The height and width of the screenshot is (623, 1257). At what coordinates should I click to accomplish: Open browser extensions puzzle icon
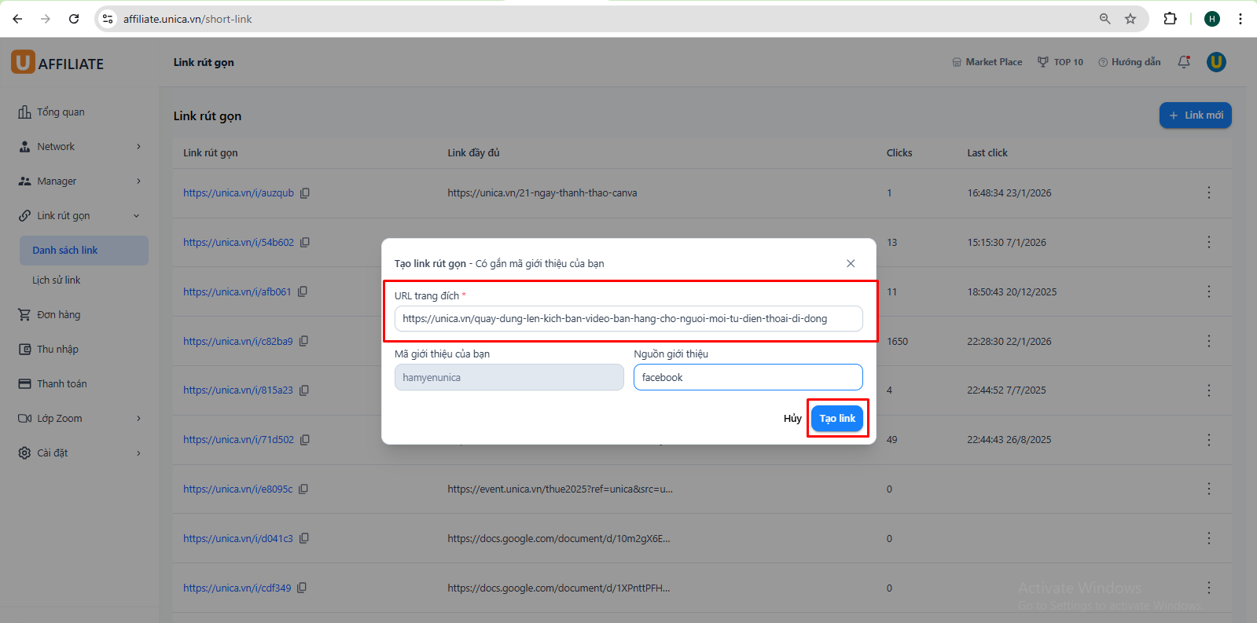[1170, 19]
